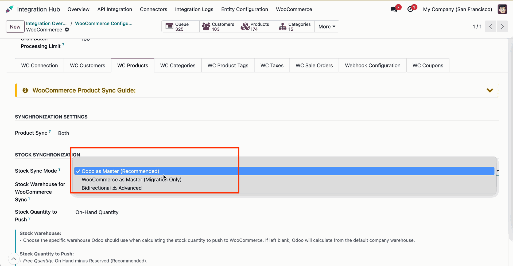Follow the WooCommerce Configu... breadcrumb link
Viewport: 513px width, 266px height.
(104, 23)
